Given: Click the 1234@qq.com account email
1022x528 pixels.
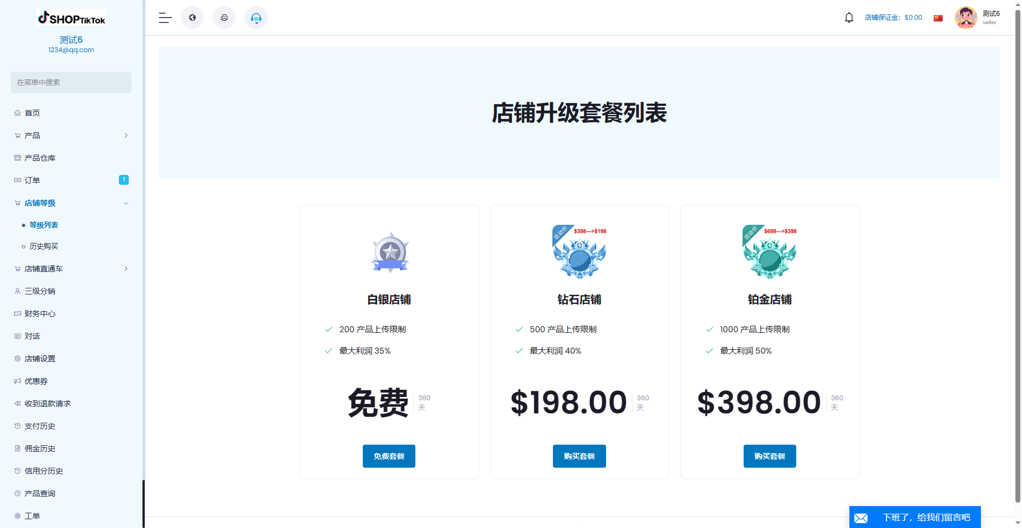Looking at the screenshot, I should click(x=71, y=50).
